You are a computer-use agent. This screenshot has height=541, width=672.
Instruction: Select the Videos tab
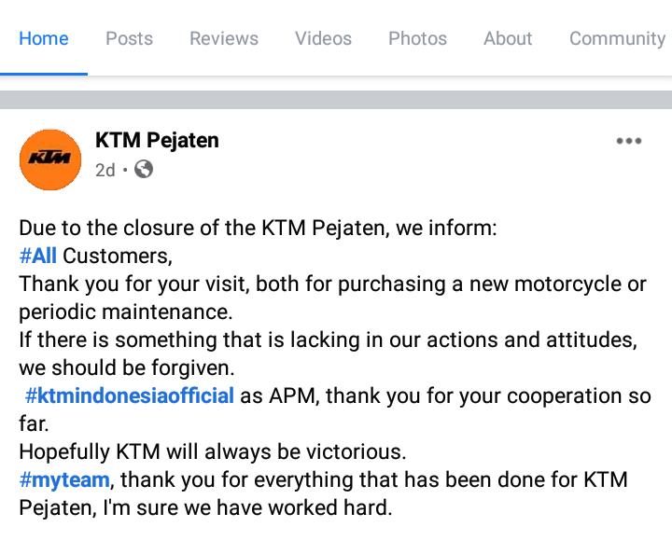coord(323,38)
